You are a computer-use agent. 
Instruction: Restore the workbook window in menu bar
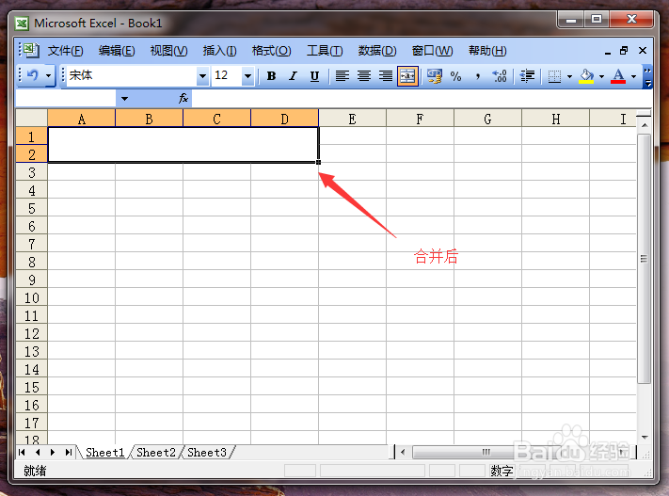(624, 51)
